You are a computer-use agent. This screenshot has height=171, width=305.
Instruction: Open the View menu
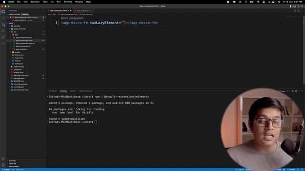pos(45,2)
